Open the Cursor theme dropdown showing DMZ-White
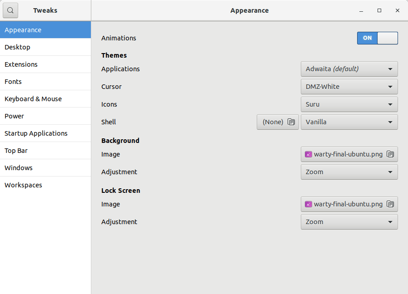Viewport: 408px width, 294px height. click(x=349, y=87)
